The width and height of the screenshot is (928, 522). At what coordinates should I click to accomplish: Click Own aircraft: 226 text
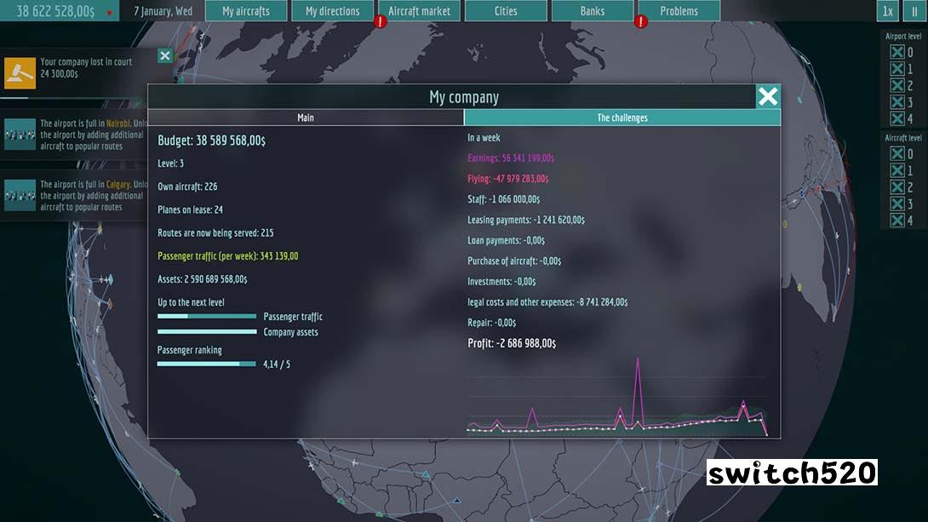(x=187, y=186)
